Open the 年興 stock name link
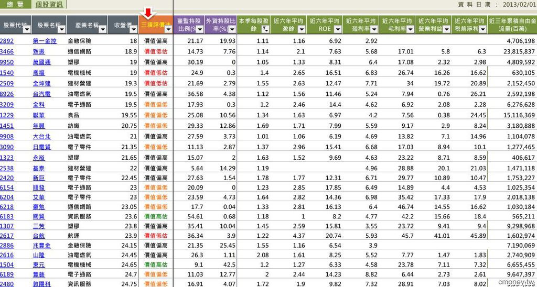The width and height of the screenshot is (537, 287). [39, 126]
